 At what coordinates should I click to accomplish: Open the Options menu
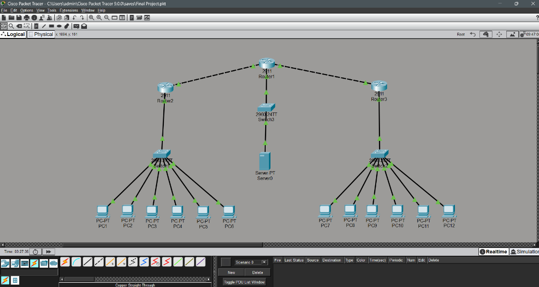(26, 10)
